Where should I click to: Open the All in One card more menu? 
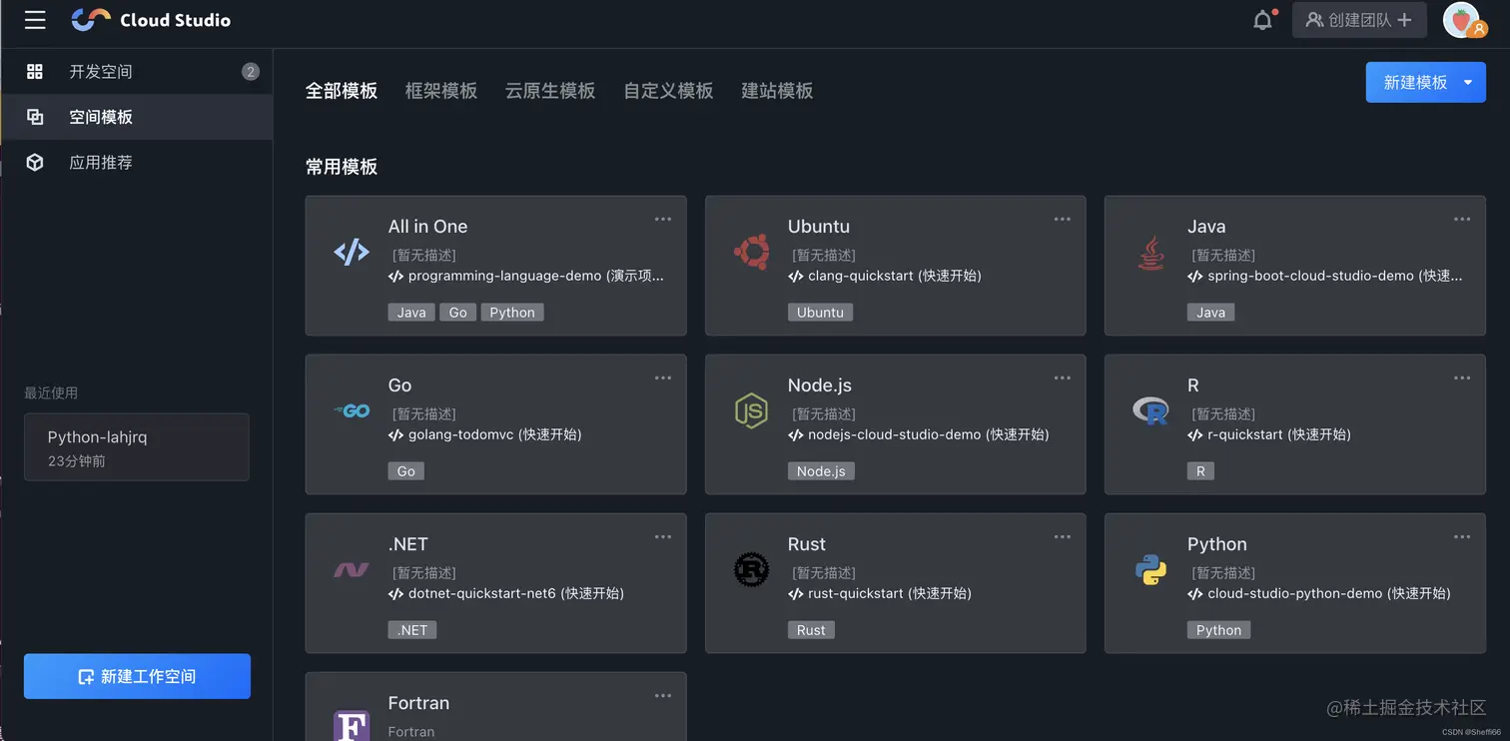point(663,219)
